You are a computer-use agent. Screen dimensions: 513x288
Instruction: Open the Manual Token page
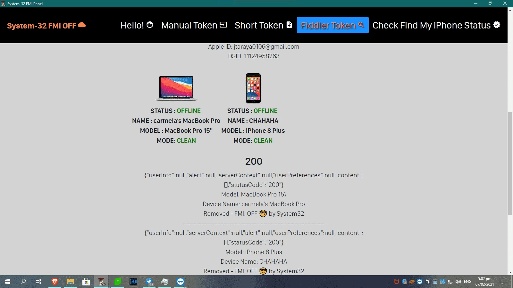(194, 25)
